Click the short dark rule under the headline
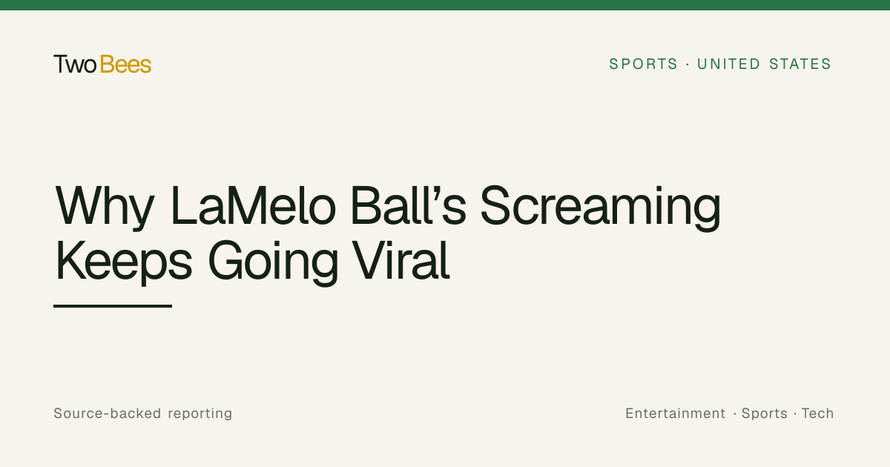890x467 pixels. click(x=113, y=305)
